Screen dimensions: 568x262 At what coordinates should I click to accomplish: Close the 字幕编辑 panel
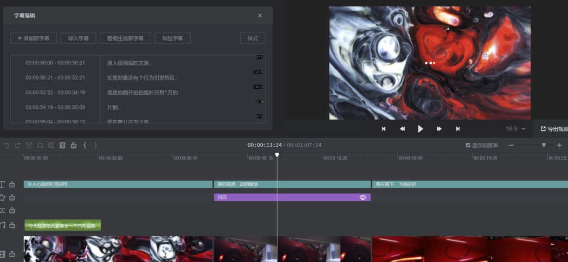pos(260,16)
